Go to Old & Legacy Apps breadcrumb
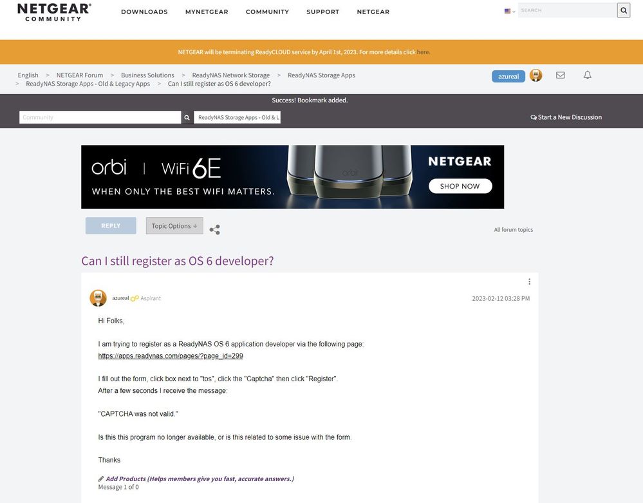The image size is (643, 503). 88,84
